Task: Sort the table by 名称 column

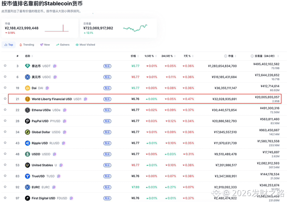Action: click(x=29, y=56)
